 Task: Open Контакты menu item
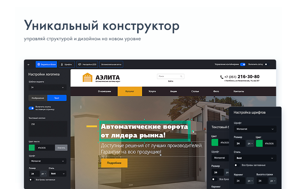click(239, 91)
